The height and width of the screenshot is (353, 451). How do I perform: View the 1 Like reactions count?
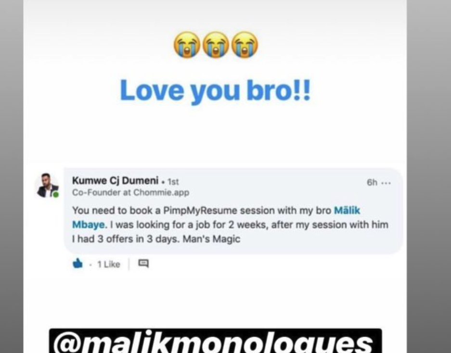[x=108, y=264]
